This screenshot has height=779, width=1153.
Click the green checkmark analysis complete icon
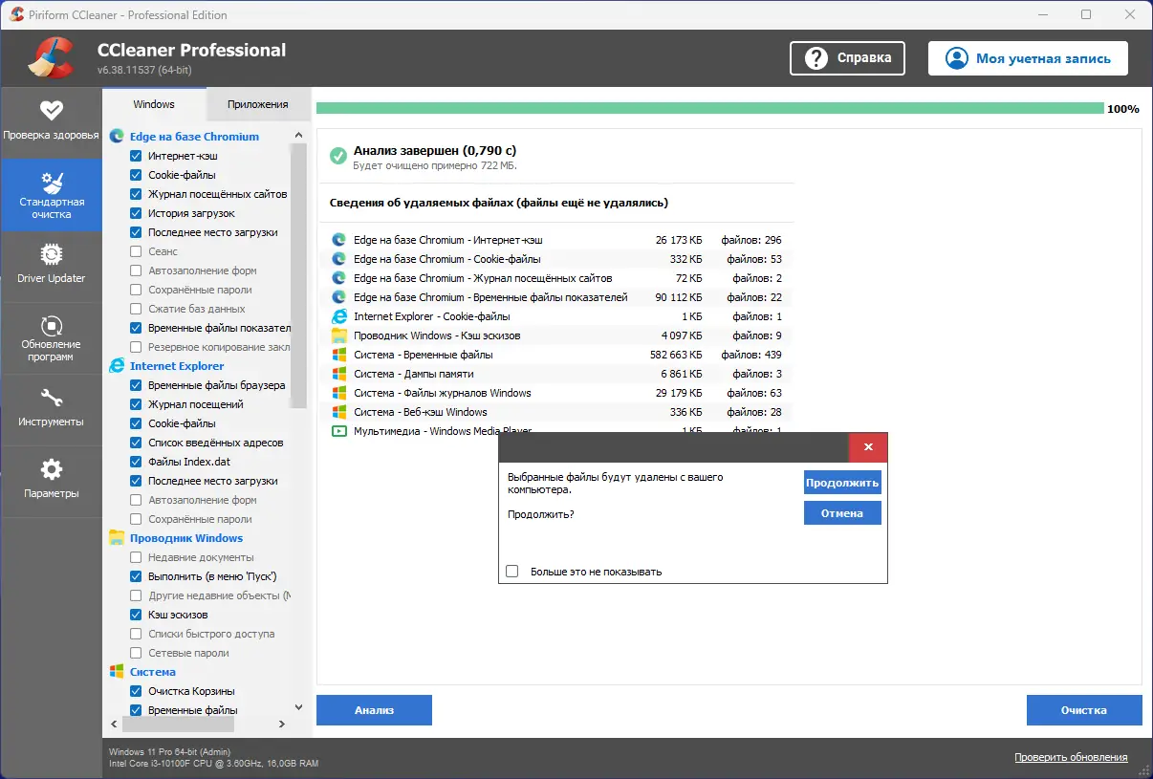coord(337,156)
